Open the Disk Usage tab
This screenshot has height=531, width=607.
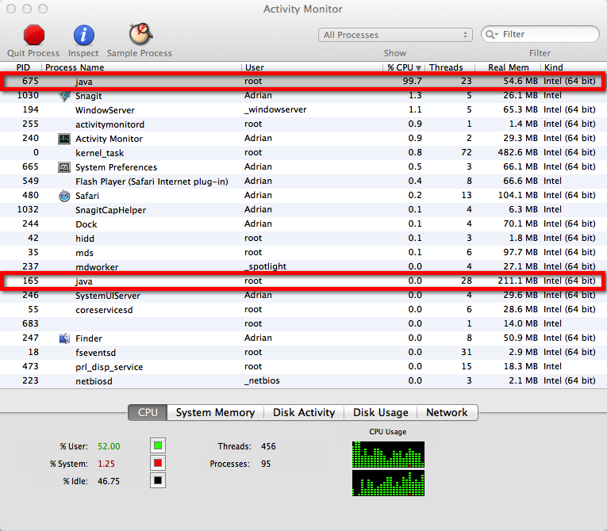pyautogui.click(x=381, y=412)
